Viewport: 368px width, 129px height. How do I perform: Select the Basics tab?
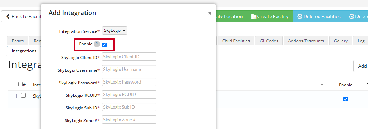[x=18, y=41]
